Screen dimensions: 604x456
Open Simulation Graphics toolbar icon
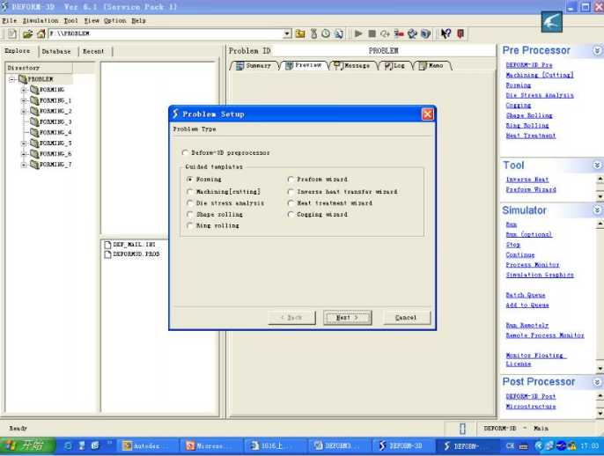pos(412,33)
